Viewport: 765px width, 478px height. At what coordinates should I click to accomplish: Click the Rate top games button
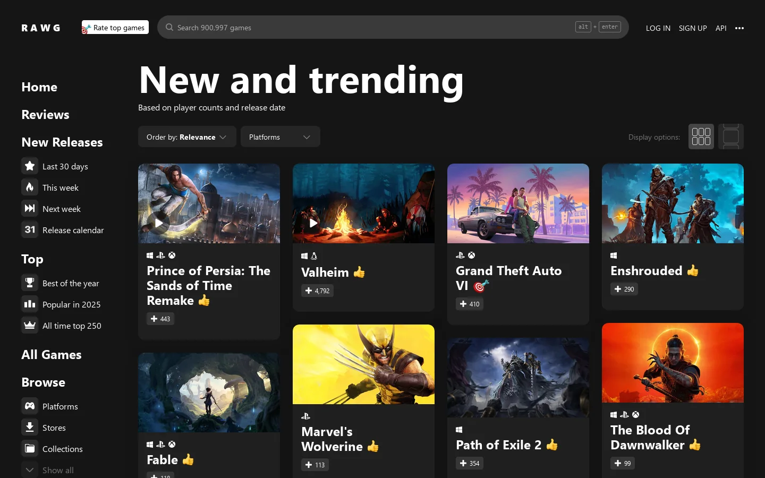point(115,27)
